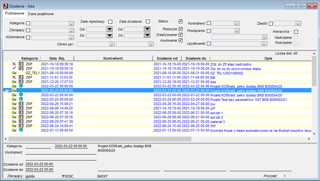Click the Działanie do column header

click(196, 58)
